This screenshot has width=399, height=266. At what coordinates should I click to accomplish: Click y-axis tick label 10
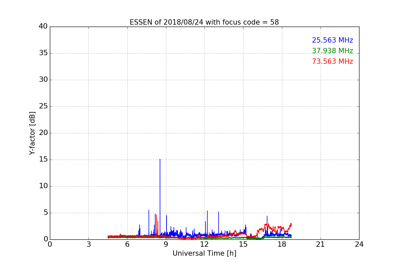[x=43, y=186]
